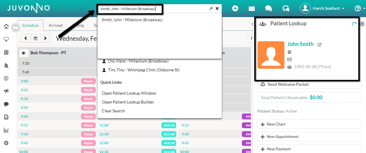Viewport: 366px width, 153px height.
Task: Click the New Appointment button
Action: point(309,136)
